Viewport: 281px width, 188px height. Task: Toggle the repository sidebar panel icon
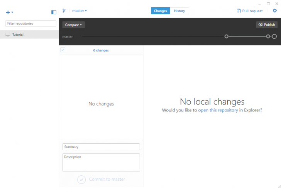click(x=54, y=12)
